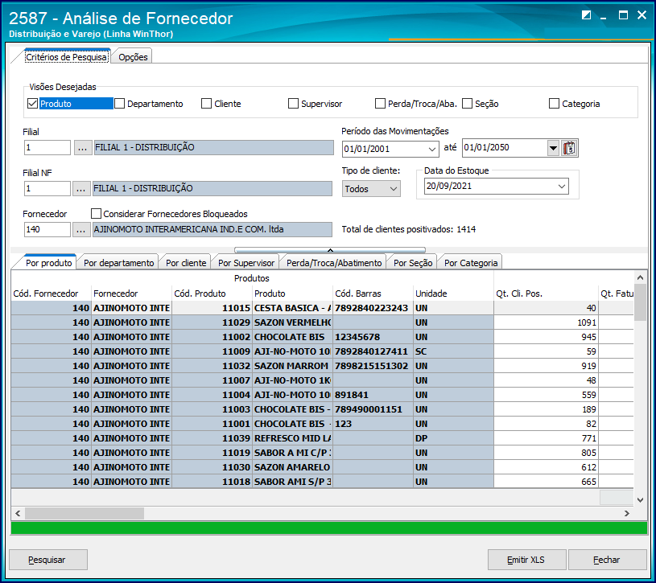656x583 pixels.
Task: Click the Filial NF code input field
Action: 47,188
